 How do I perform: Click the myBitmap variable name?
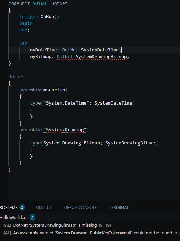tap(41, 57)
